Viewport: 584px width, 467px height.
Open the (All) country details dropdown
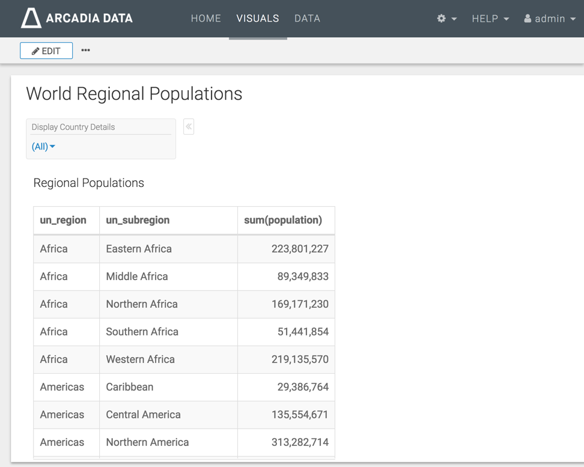click(43, 147)
